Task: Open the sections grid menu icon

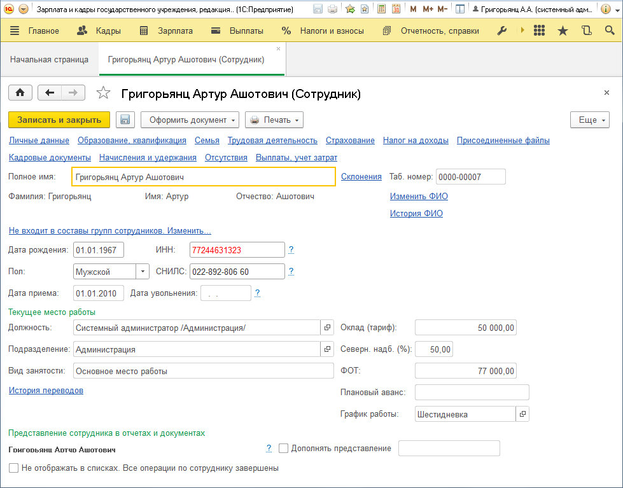Action: [x=540, y=31]
